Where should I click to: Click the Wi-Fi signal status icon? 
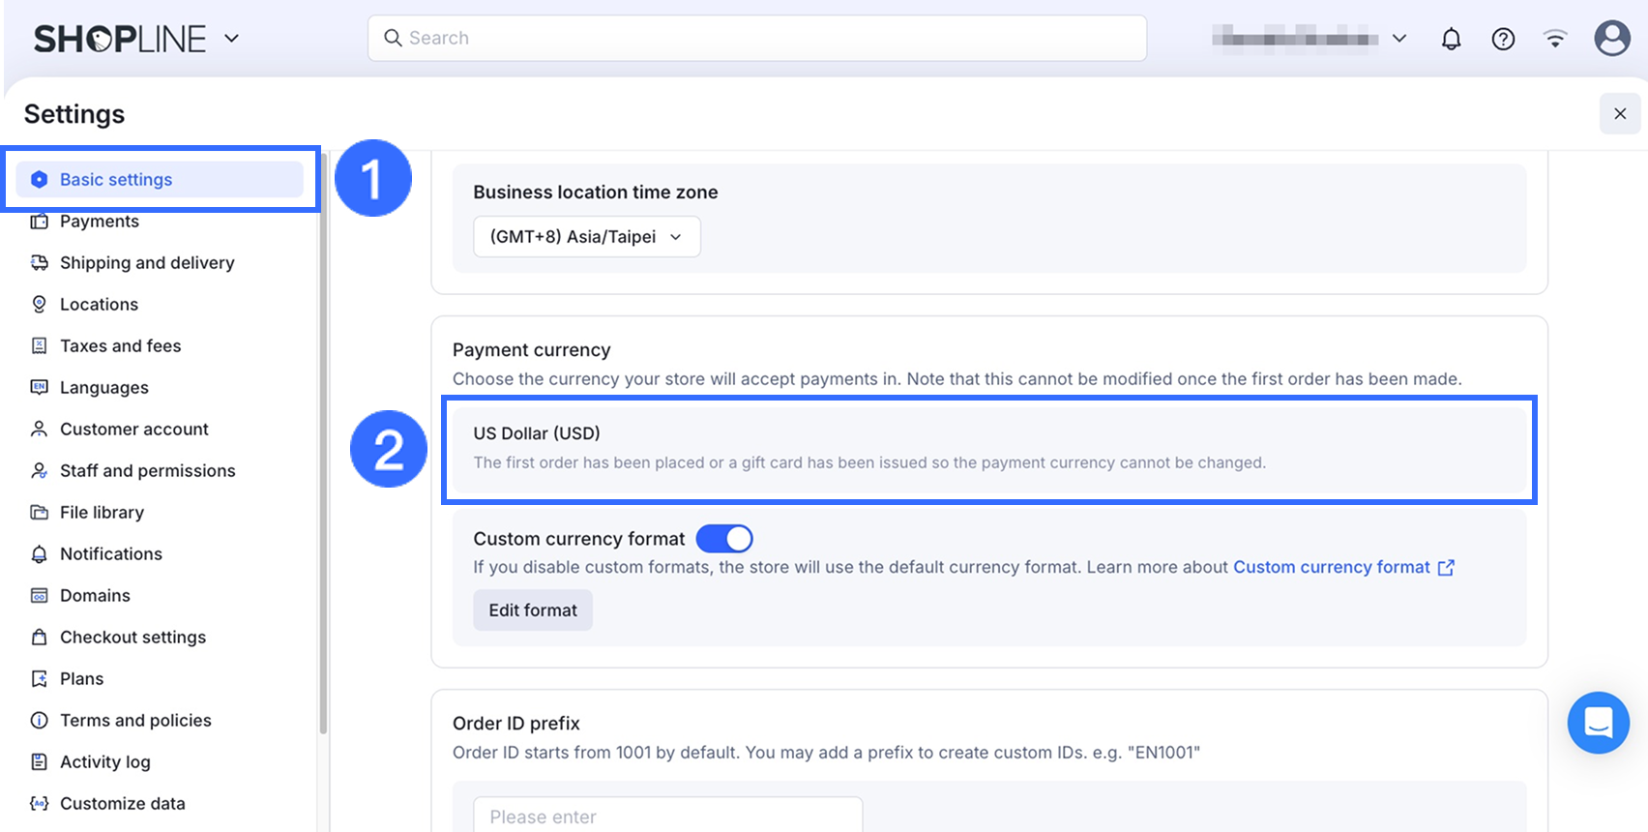(1555, 39)
